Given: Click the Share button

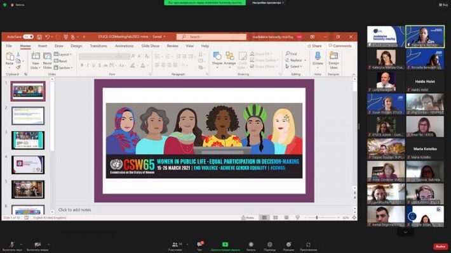Looking at the screenshot, I should [314, 46].
